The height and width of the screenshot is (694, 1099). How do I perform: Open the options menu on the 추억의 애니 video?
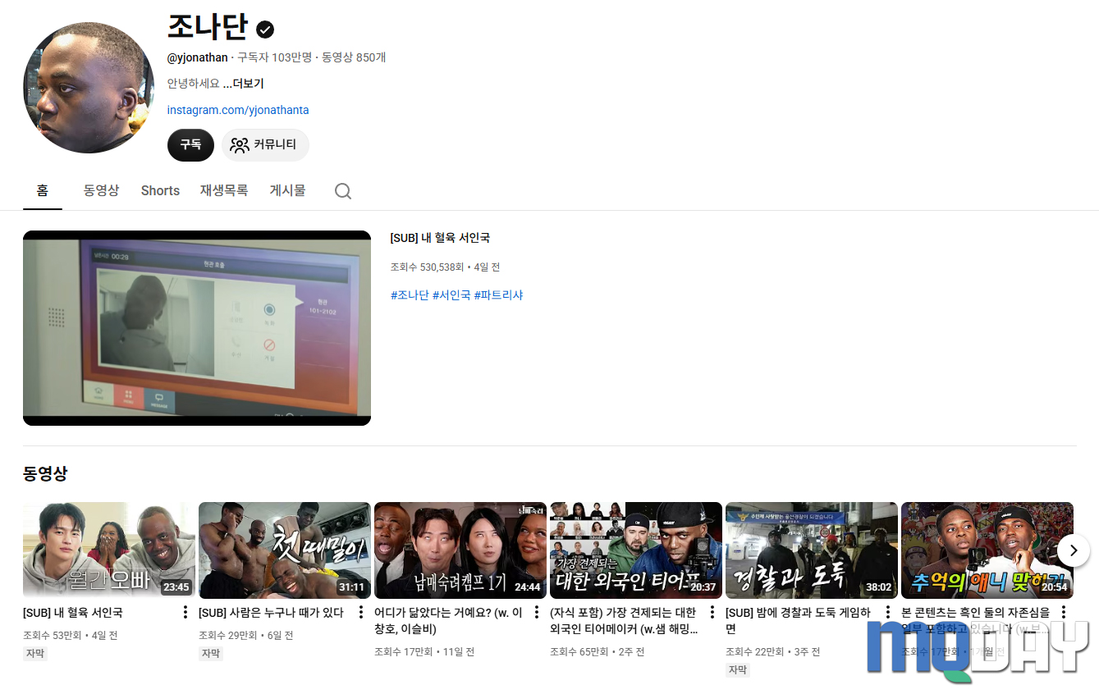[x=1063, y=612]
